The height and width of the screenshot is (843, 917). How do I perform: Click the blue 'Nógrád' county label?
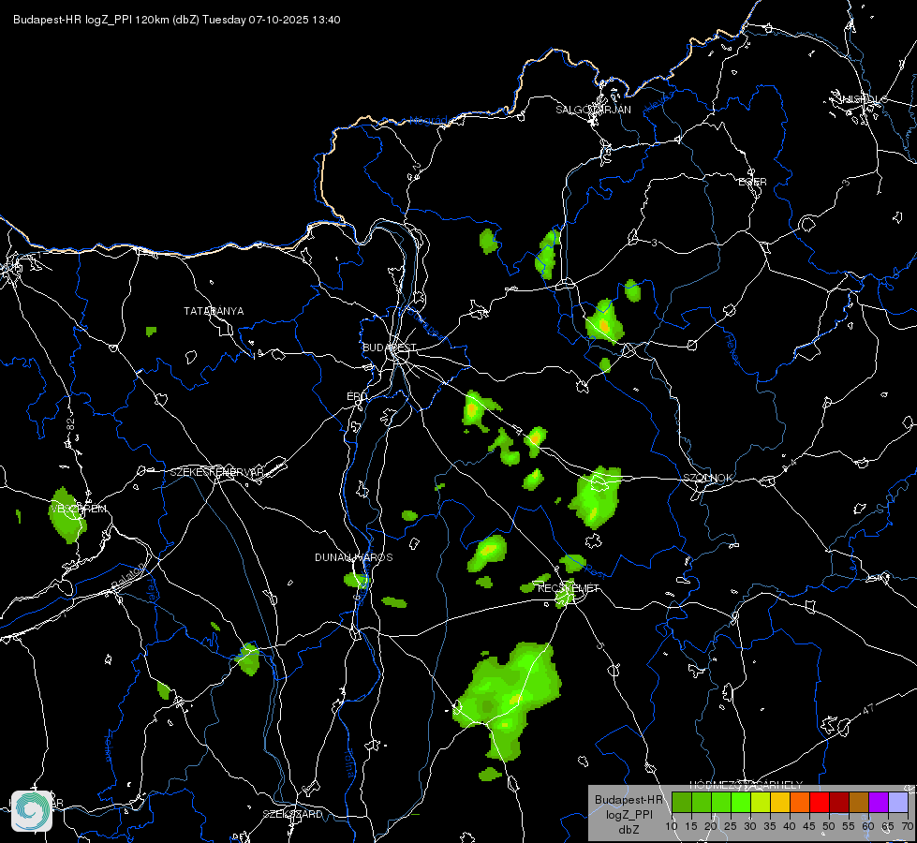[x=428, y=121]
